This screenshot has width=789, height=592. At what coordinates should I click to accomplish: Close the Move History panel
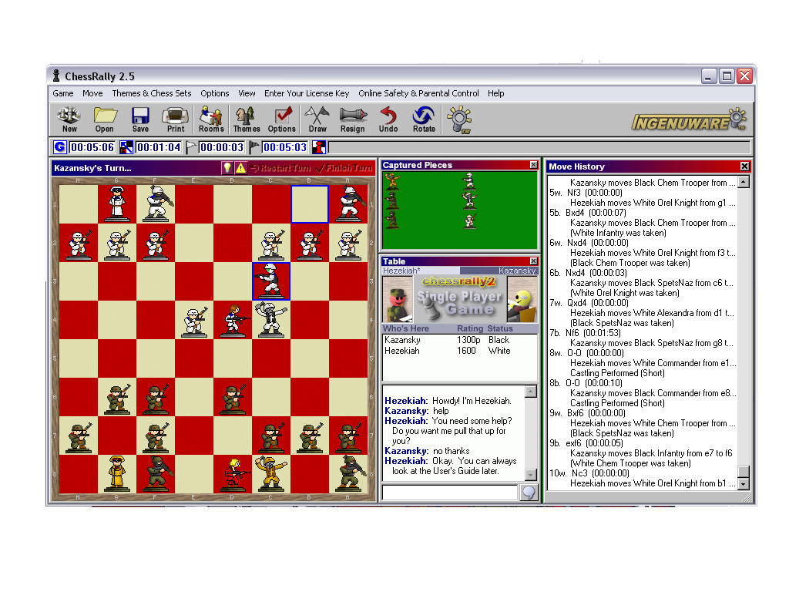[745, 166]
